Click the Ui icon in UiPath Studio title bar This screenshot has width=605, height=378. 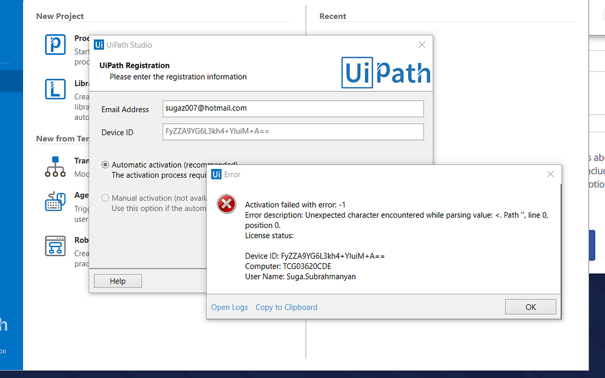click(99, 45)
